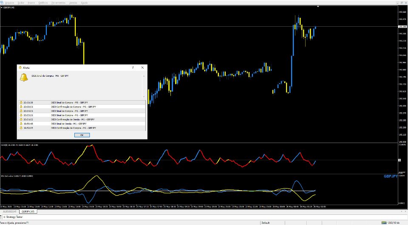Close the Alerta dialog with X

(142, 67)
